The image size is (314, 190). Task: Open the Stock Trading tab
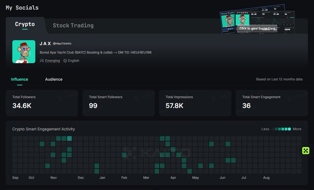coord(73,25)
